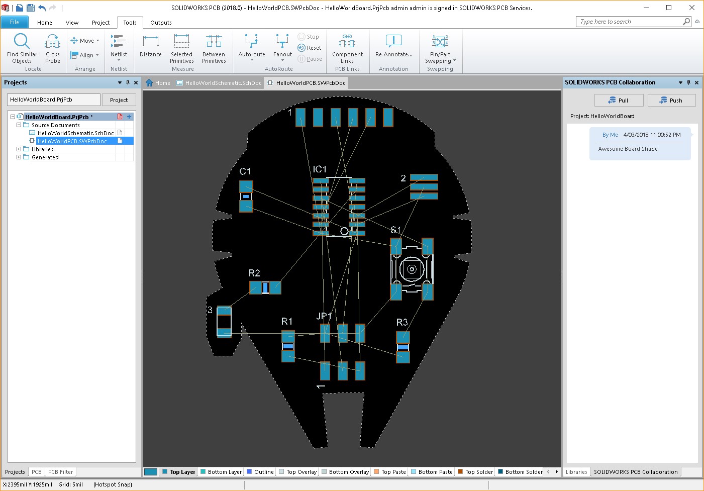704x491 pixels.
Task: Select Top Layer tab
Action: [x=178, y=472]
